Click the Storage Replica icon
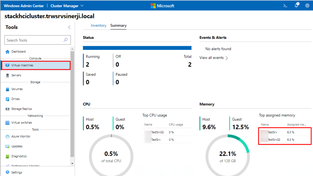This screenshot has height=176, width=313. (7, 109)
